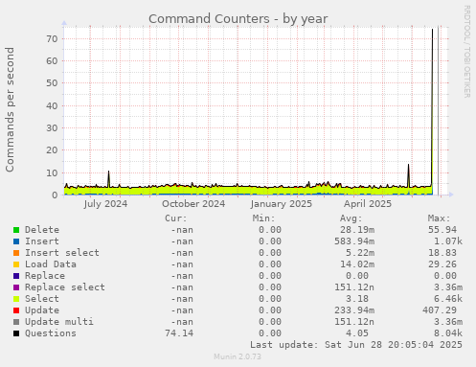The width and height of the screenshot is (476, 367).
Task: Click the yellow Load Data legend swatch
Action: 16,264
